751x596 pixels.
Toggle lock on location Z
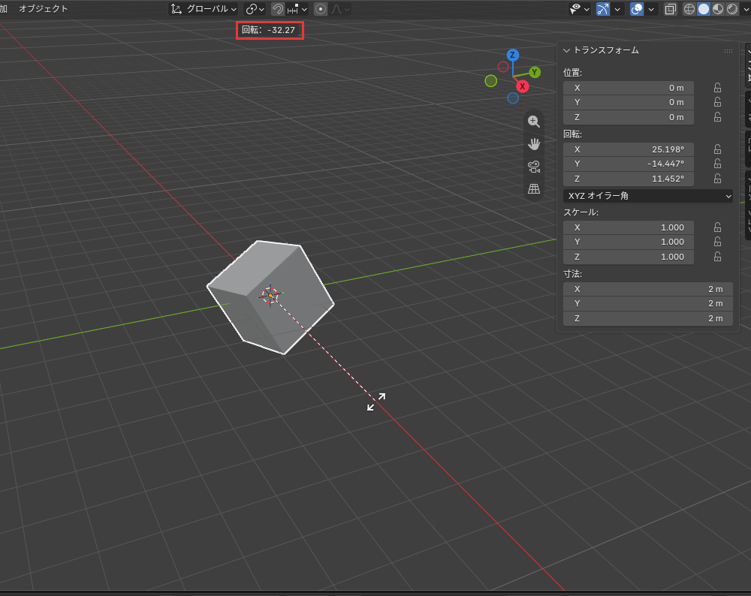717,117
